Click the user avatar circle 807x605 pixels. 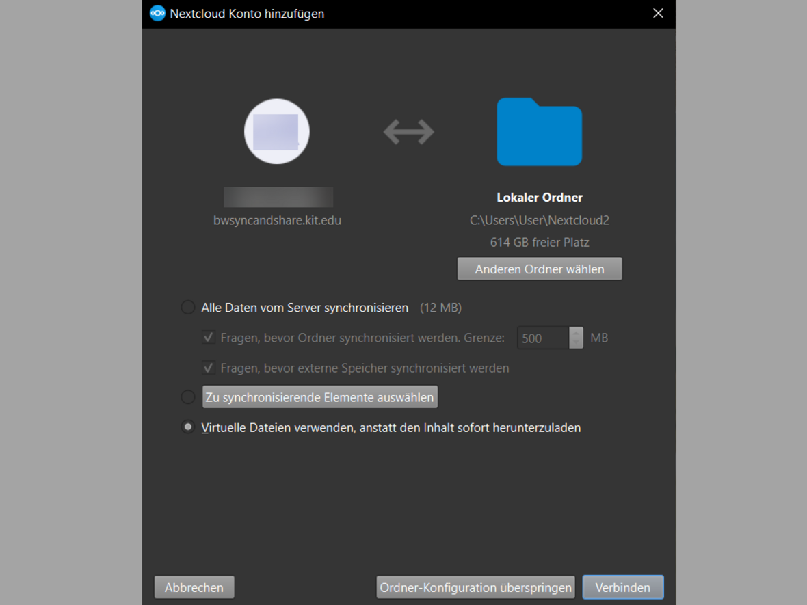pyautogui.click(x=277, y=132)
